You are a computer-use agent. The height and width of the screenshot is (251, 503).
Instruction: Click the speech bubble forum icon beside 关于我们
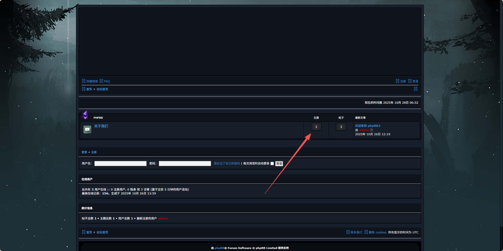87,129
